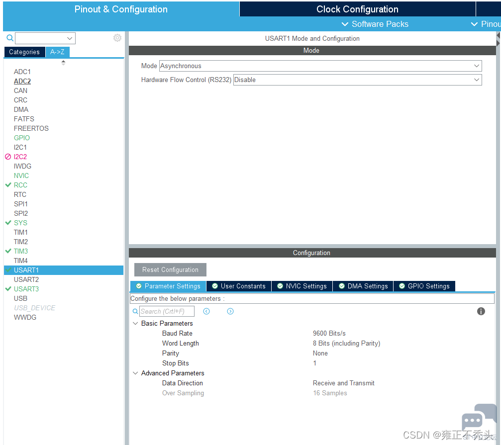Expand the Software Packs menu
Screen dimensions: 501x445
point(375,24)
